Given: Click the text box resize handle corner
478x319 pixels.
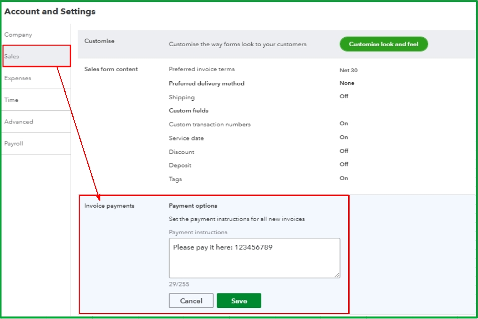Looking at the screenshot, I should (337, 275).
